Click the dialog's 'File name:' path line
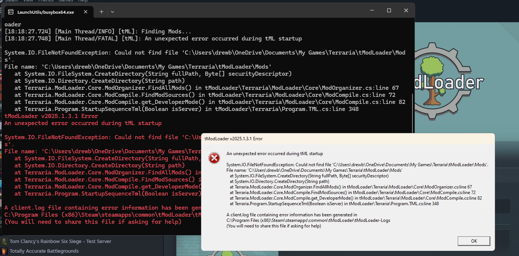The width and height of the screenshot is (519, 256). click(314, 170)
